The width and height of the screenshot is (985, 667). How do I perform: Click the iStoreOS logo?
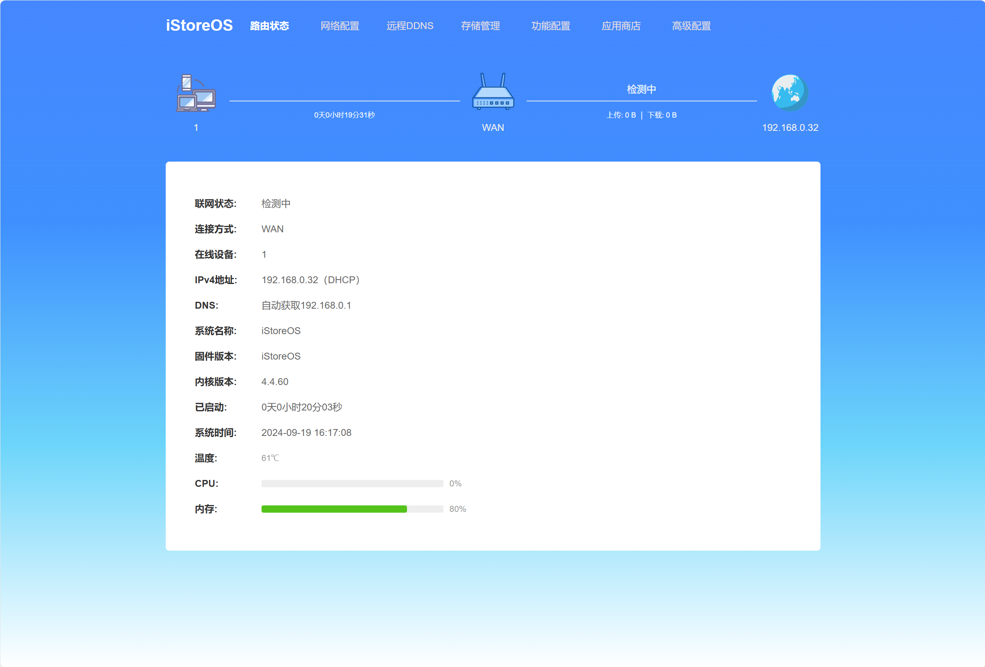click(199, 25)
